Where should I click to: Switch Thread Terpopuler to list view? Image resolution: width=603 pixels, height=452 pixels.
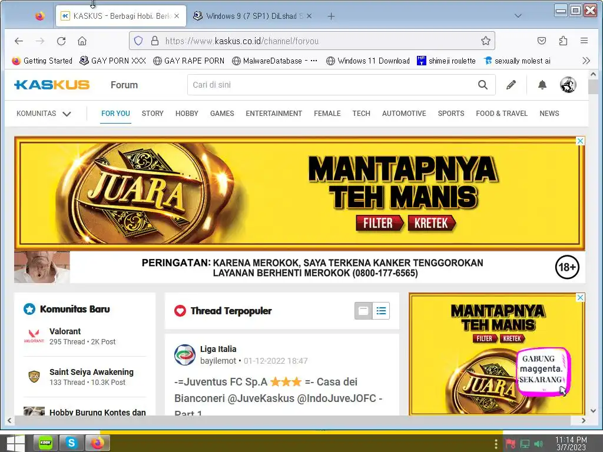tap(381, 311)
